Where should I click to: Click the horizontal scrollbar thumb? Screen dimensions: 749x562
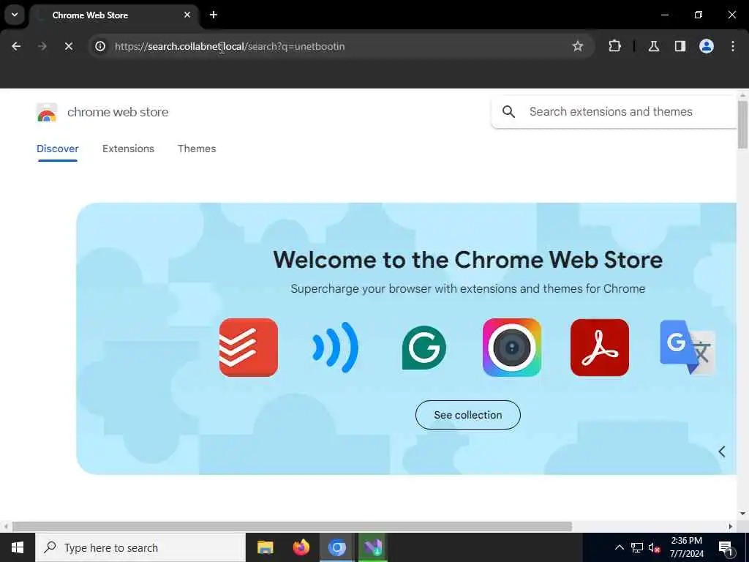[x=292, y=526]
